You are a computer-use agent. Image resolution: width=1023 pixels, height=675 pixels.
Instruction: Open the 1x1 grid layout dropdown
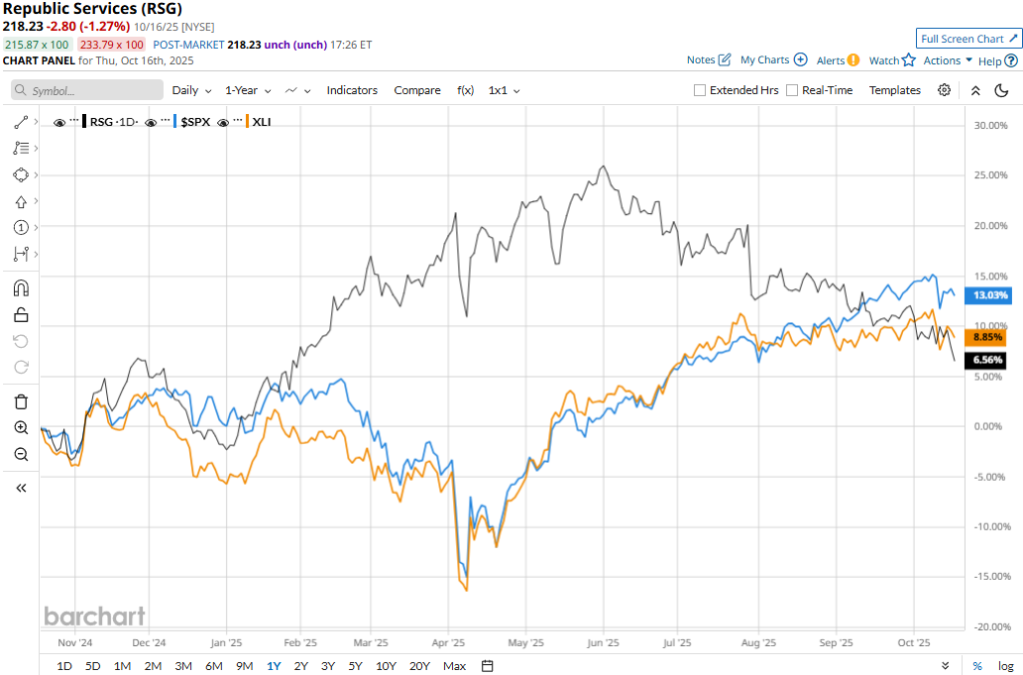tap(504, 90)
